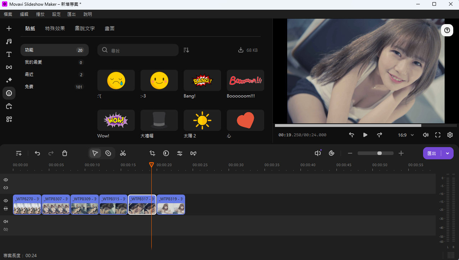Open the effects sparkle panel

coord(9,80)
